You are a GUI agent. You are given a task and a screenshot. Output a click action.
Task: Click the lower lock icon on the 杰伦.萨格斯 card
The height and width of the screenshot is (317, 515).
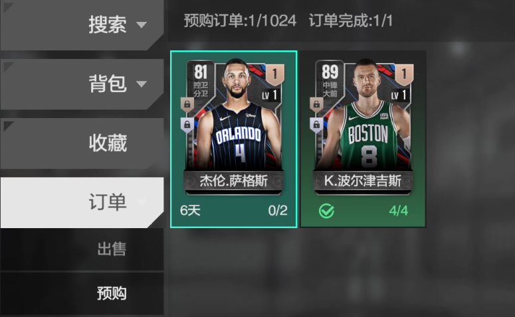point(187,125)
